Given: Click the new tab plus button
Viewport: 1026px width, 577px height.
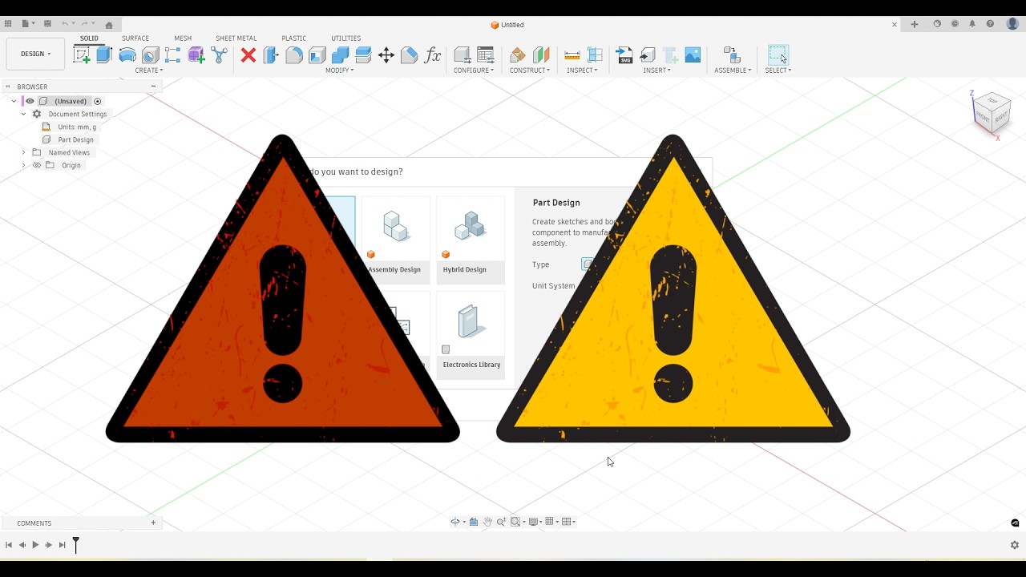Looking at the screenshot, I should tap(914, 24).
